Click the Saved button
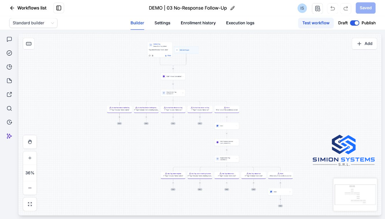The height and width of the screenshot is (219, 385). [x=366, y=8]
